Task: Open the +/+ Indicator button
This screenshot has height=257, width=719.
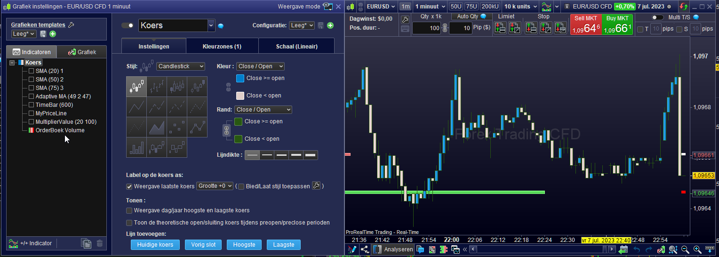Action: (31, 243)
